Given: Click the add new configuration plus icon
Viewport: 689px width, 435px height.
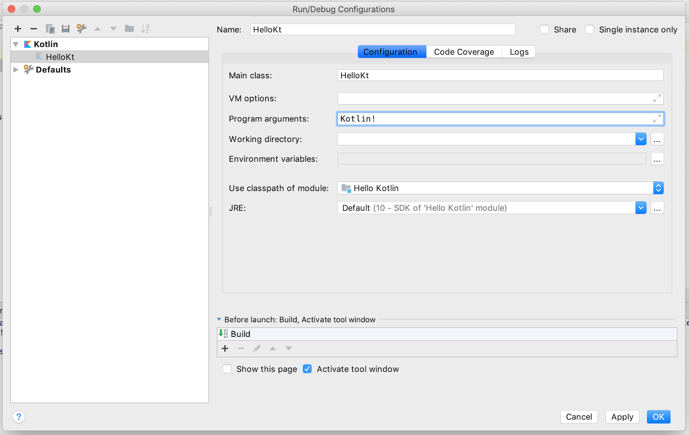Looking at the screenshot, I should click(18, 29).
